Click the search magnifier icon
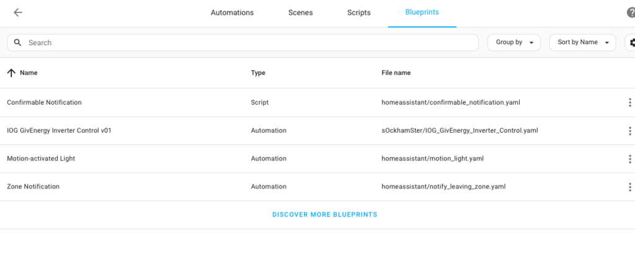This screenshot has height=261, width=635. coord(17,43)
